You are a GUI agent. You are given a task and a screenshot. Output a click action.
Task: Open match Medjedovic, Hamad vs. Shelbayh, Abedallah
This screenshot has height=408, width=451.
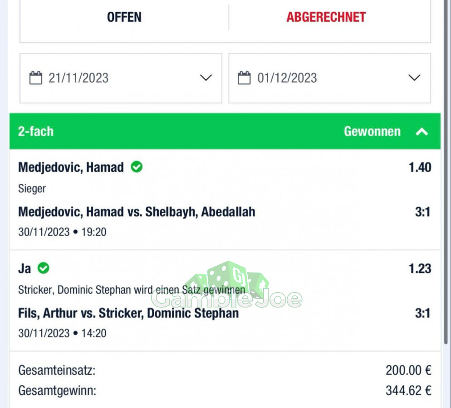point(137,212)
